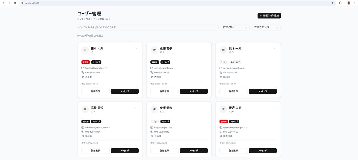
Task: Click 詳細表示 on 鈴木 一郎's card
Action: [233, 91]
